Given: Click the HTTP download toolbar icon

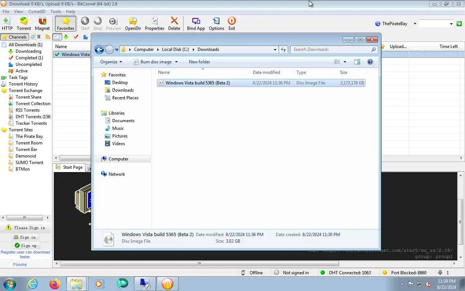Looking at the screenshot, I should point(7,24).
